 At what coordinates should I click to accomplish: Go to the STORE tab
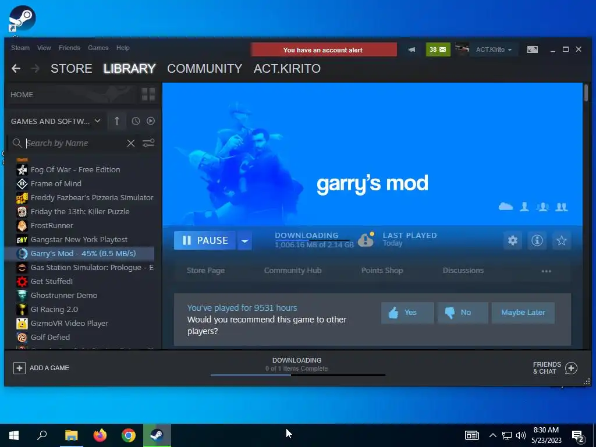point(72,69)
